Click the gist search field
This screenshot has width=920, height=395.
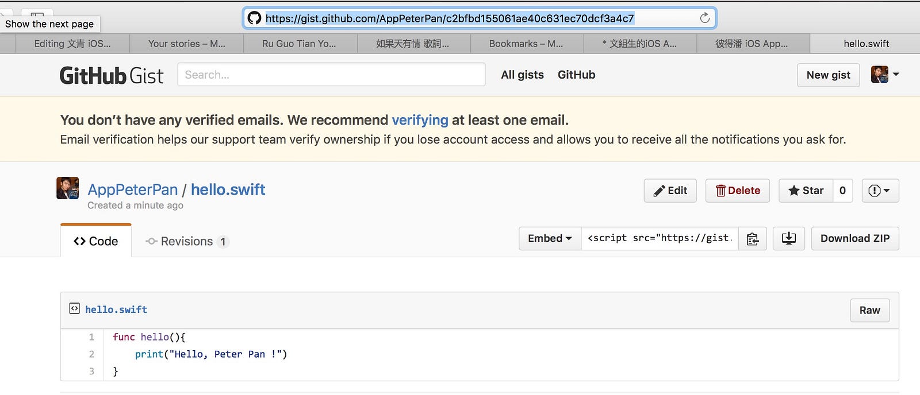pyautogui.click(x=331, y=75)
